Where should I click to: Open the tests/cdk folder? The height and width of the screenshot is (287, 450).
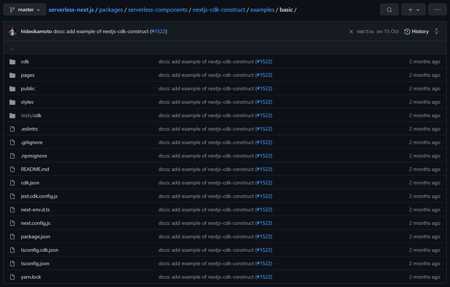(31, 115)
